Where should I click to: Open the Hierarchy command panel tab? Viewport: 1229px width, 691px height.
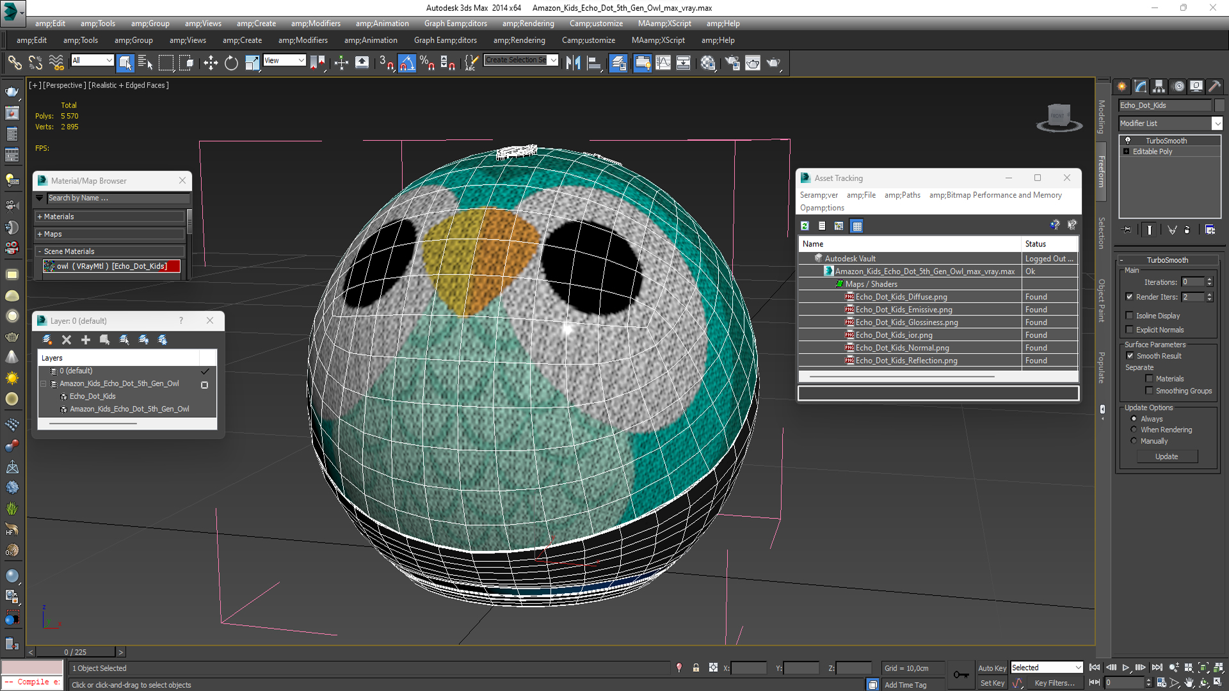point(1159,86)
